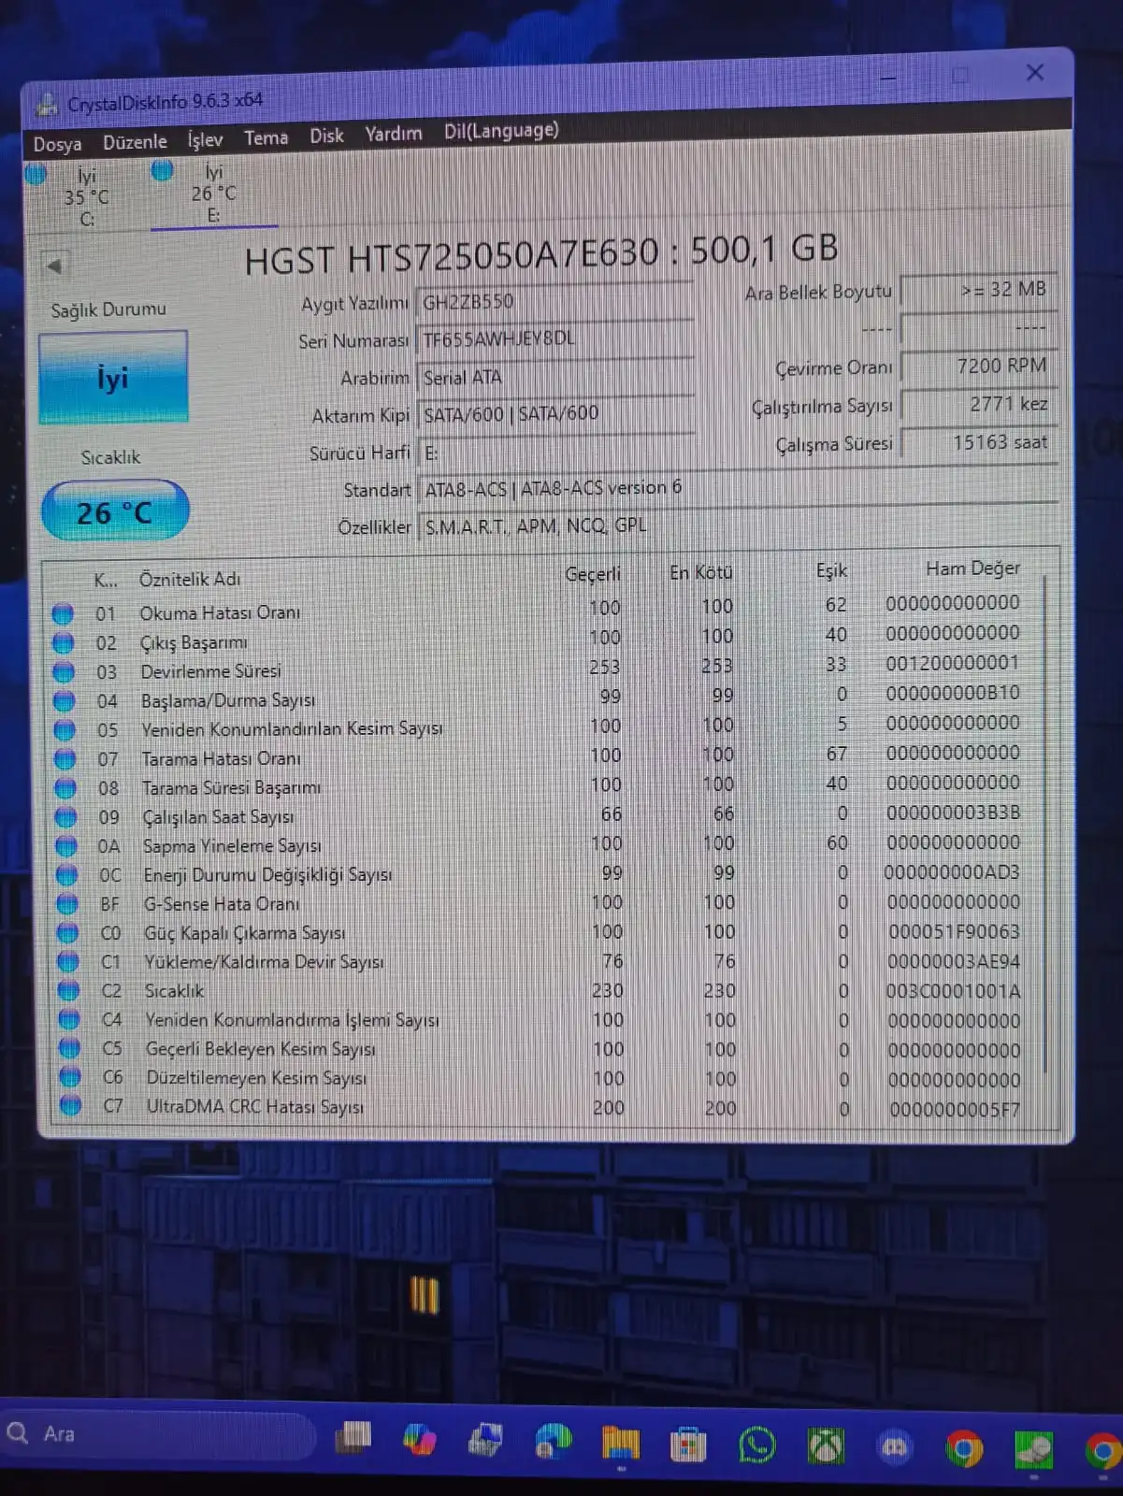Click the status dot for Tarama Süresi Başarımı

pos(65,788)
